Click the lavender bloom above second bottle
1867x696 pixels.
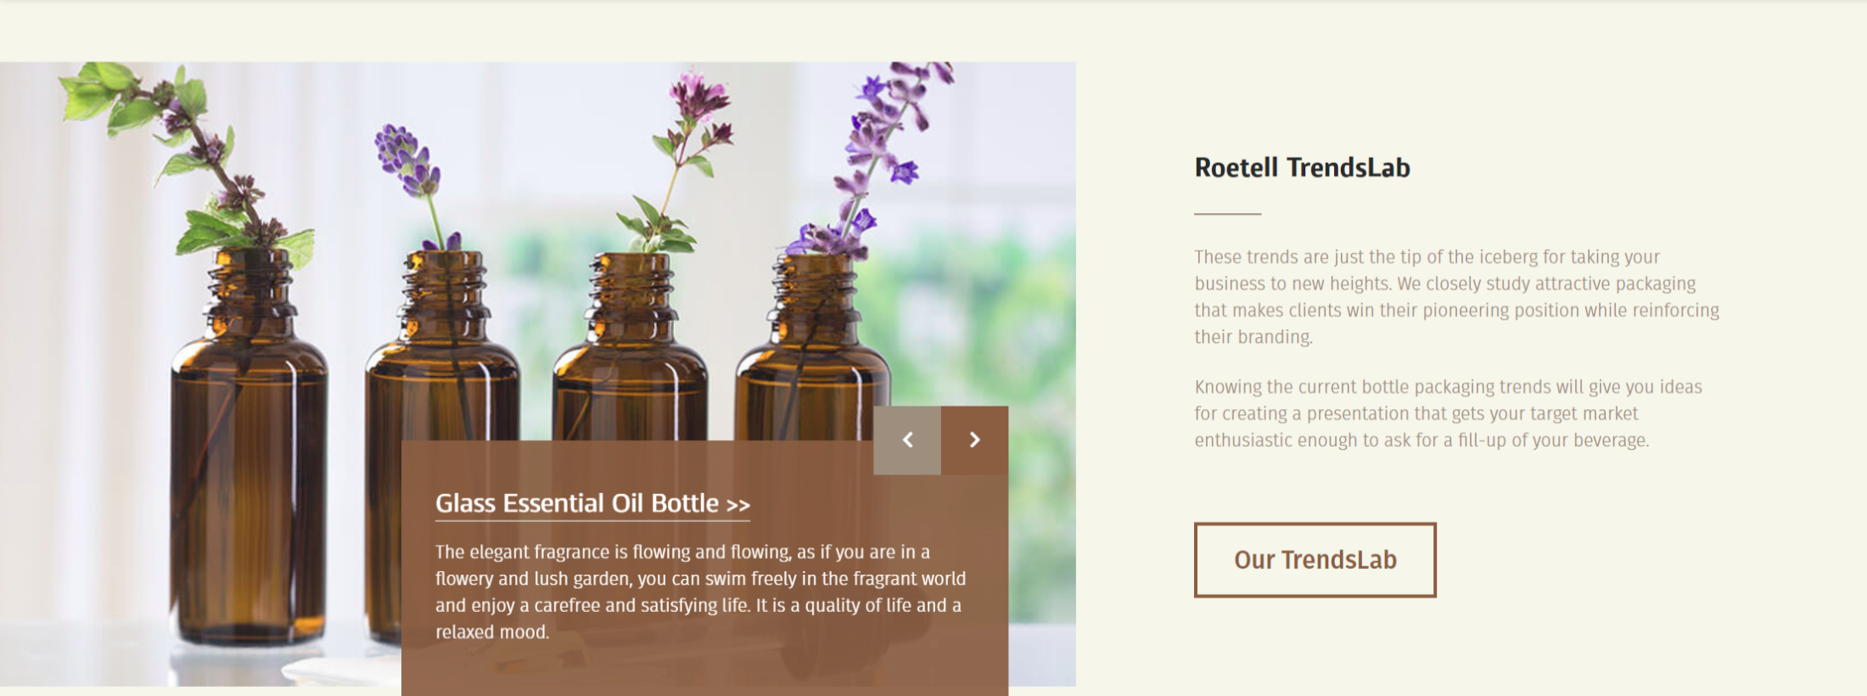pos(409,161)
